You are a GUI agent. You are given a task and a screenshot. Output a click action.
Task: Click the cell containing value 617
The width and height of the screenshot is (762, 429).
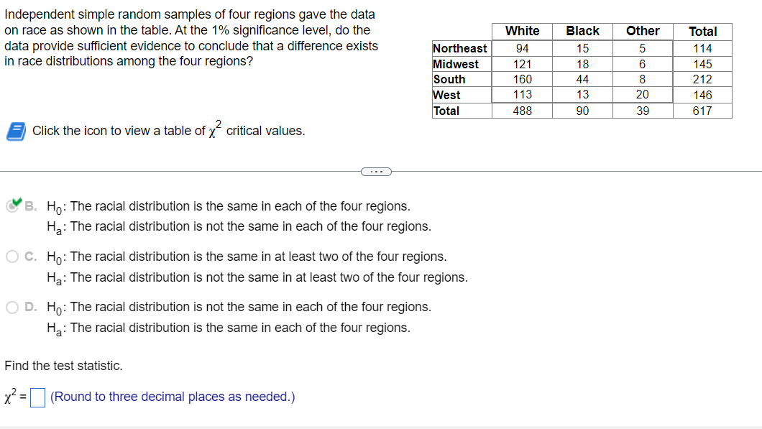click(703, 110)
